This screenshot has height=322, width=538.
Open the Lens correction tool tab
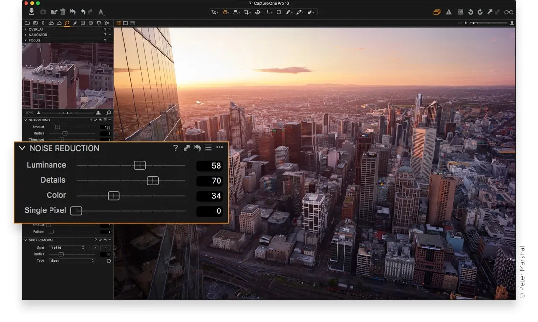(x=43, y=23)
